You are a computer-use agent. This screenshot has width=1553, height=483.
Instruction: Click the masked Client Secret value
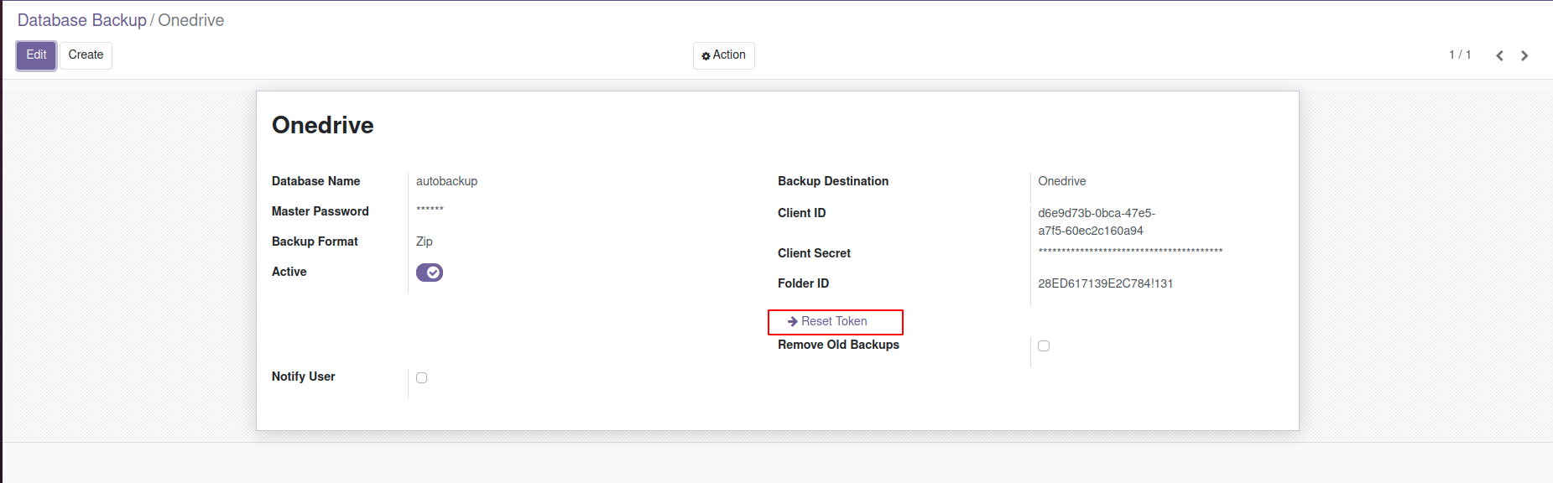click(x=1130, y=252)
